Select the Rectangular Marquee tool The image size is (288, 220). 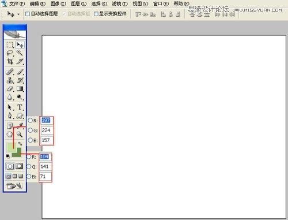pos(10,44)
